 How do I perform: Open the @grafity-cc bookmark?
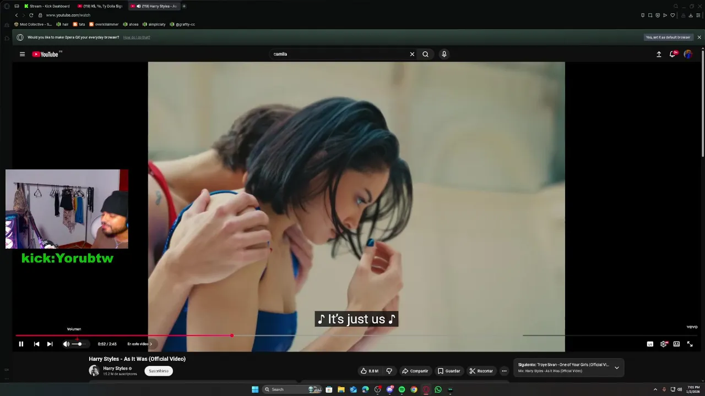point(182,24)
